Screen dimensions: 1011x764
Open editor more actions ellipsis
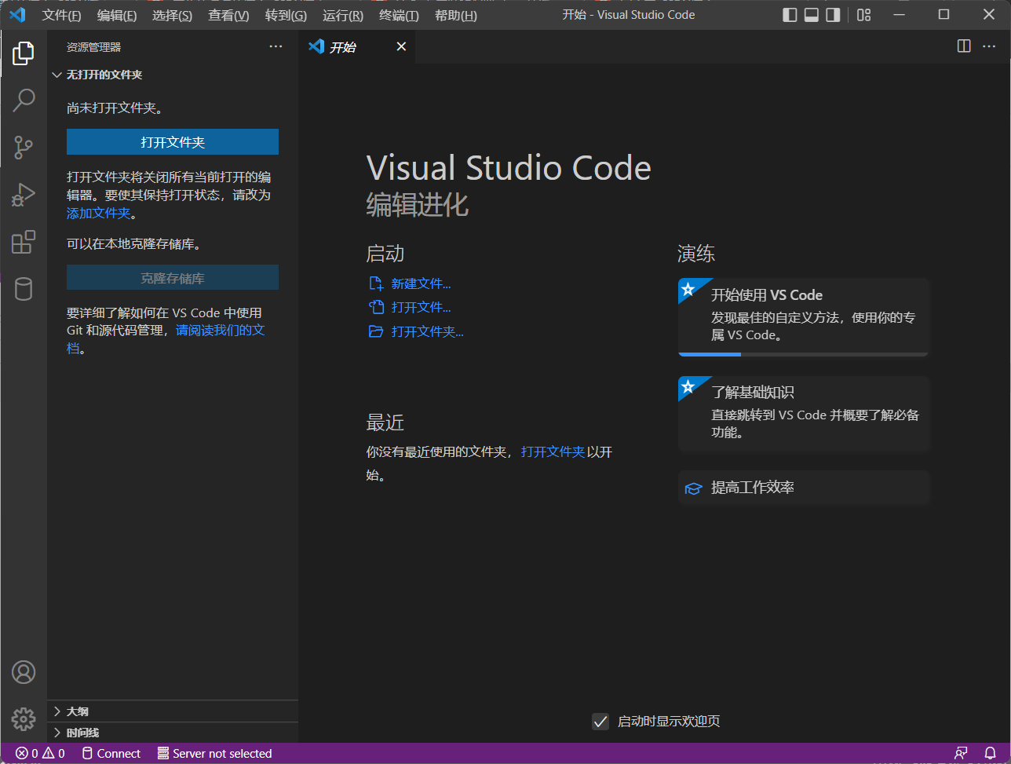click(989, 46)
